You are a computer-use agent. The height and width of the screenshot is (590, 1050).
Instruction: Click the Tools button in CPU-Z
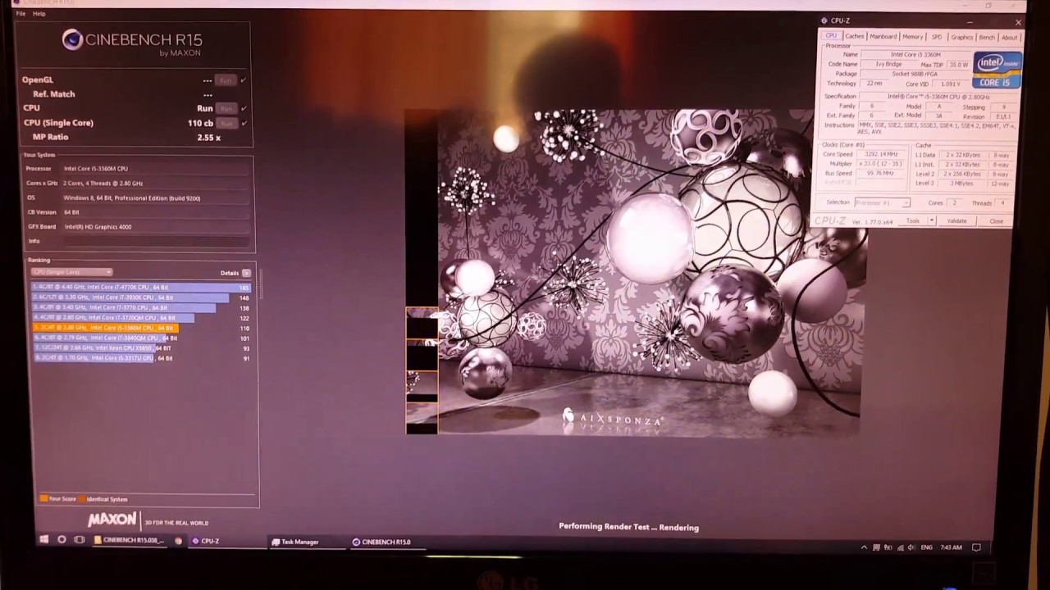tap(913, 221)
